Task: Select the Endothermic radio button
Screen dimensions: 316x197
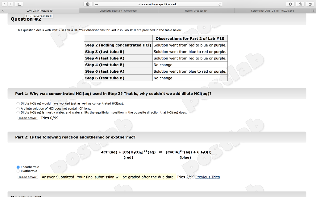Action: click(x=18, y=167)
